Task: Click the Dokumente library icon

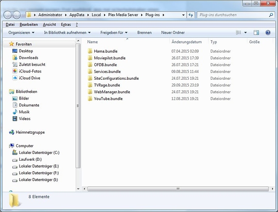Action: coord(15,105)
